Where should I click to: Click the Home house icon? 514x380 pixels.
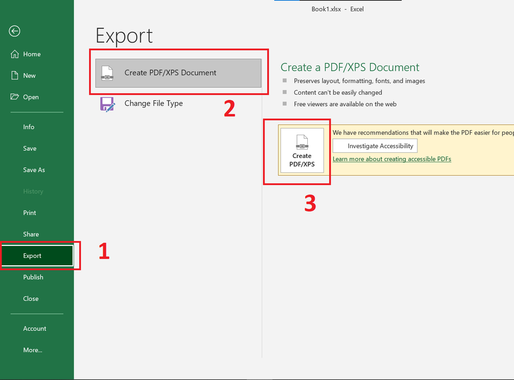15,54
